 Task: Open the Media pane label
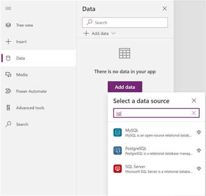[x=22, y=75]
